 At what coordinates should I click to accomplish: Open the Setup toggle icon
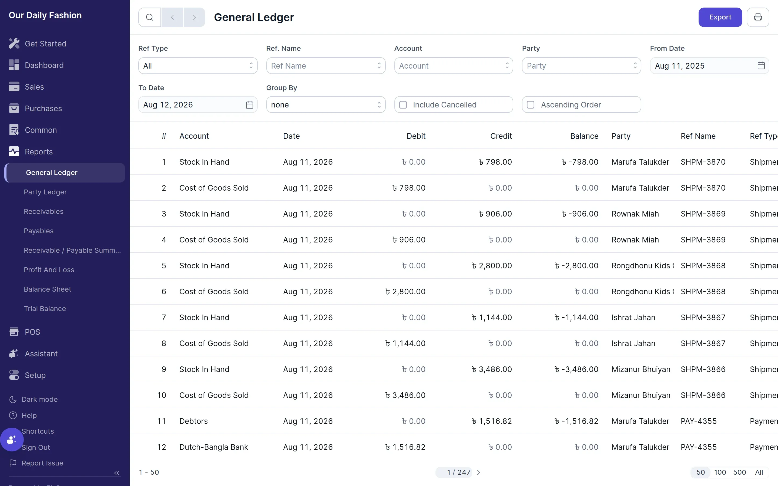[x=14, y=375]
